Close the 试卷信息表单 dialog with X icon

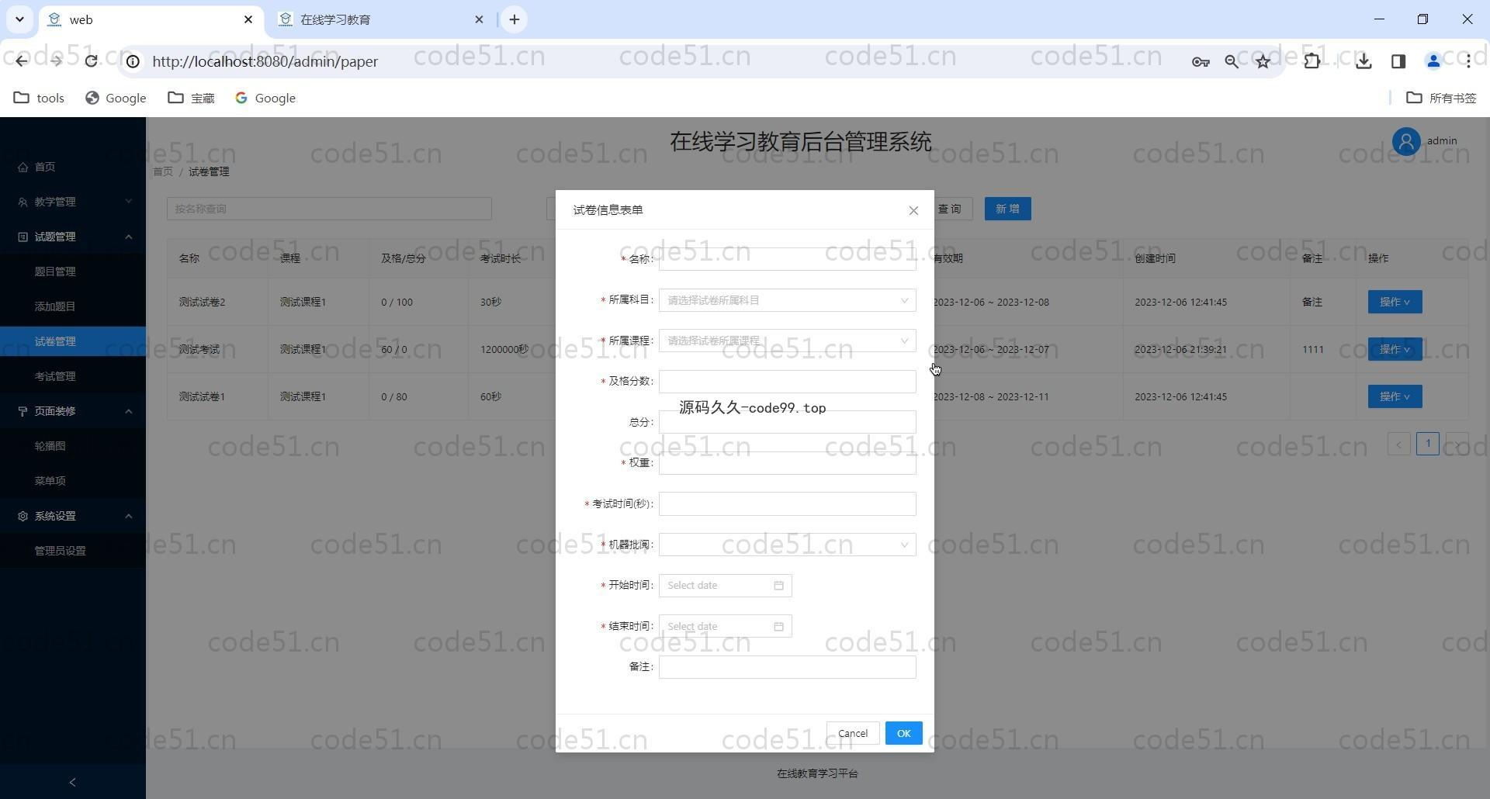click(913, 210)
